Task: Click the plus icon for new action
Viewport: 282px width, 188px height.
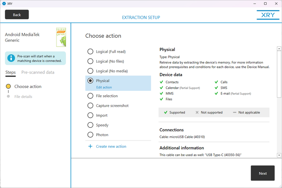Action: tap(90, 146)
